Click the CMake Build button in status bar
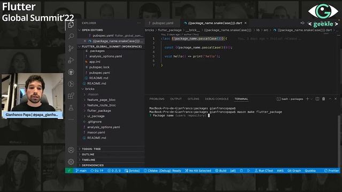The height and width of the screenshot is (192, 342). click(221, 171)
